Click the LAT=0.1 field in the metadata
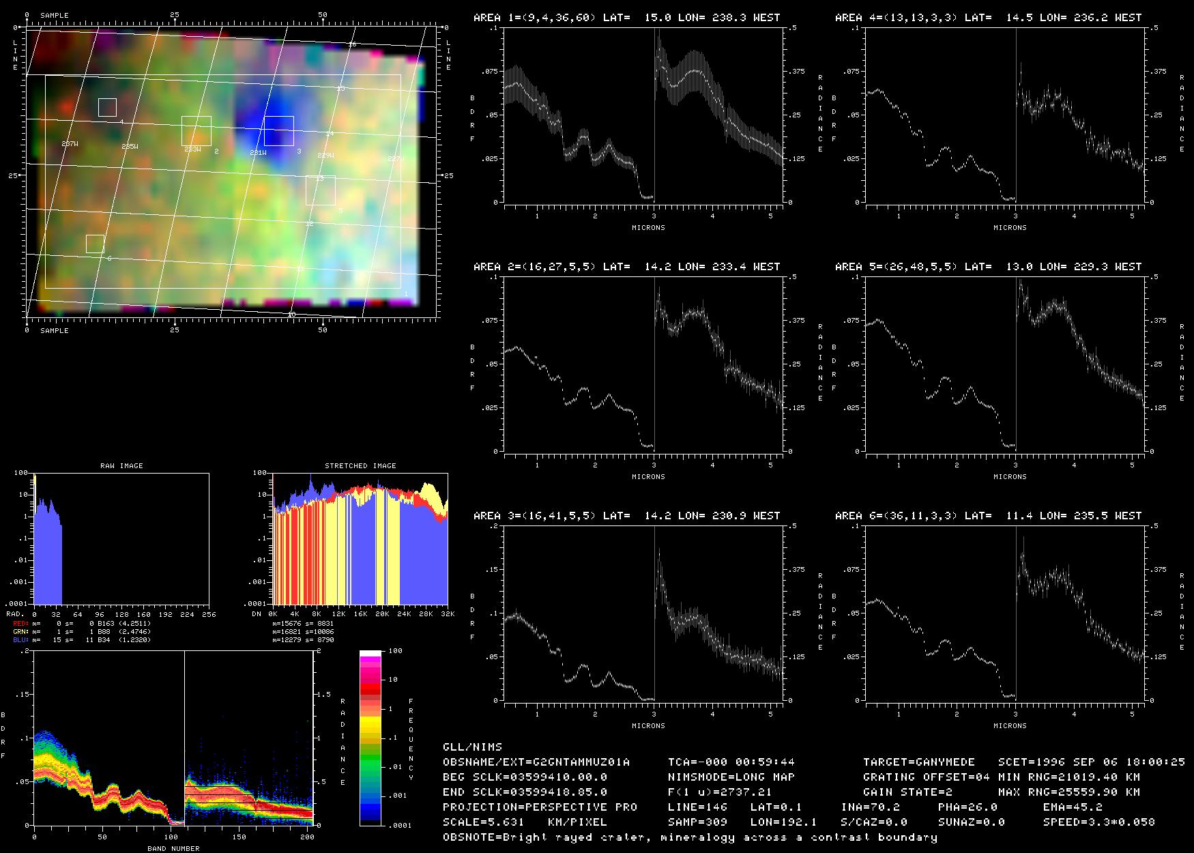The image size is (1194, 853). (x=776, y=807)
